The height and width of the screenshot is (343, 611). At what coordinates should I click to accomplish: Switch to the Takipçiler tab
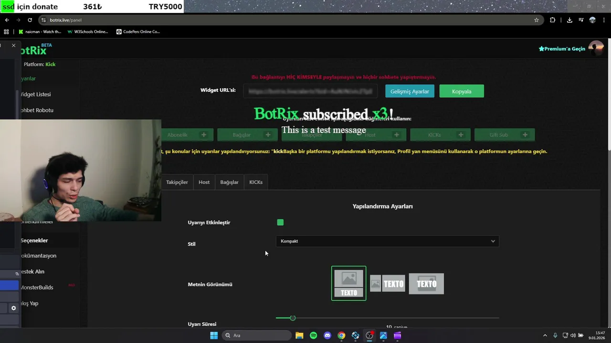click(177, 182)
